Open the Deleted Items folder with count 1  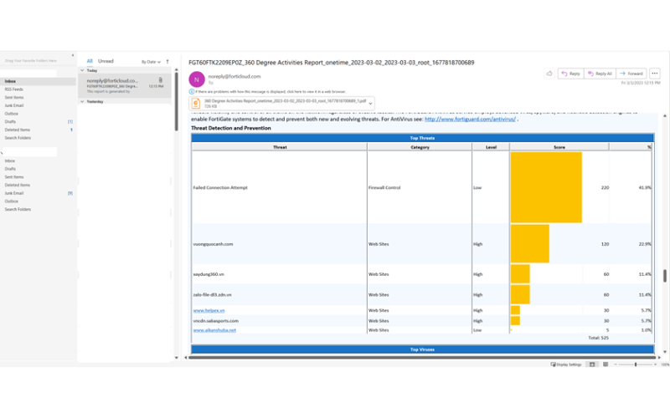point(38,130)
